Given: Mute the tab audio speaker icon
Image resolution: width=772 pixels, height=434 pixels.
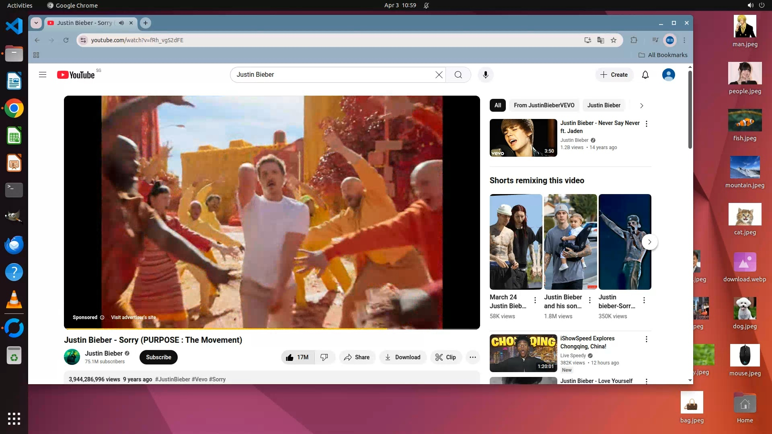Looking at the screenshot, I should (x=121, y=23).
